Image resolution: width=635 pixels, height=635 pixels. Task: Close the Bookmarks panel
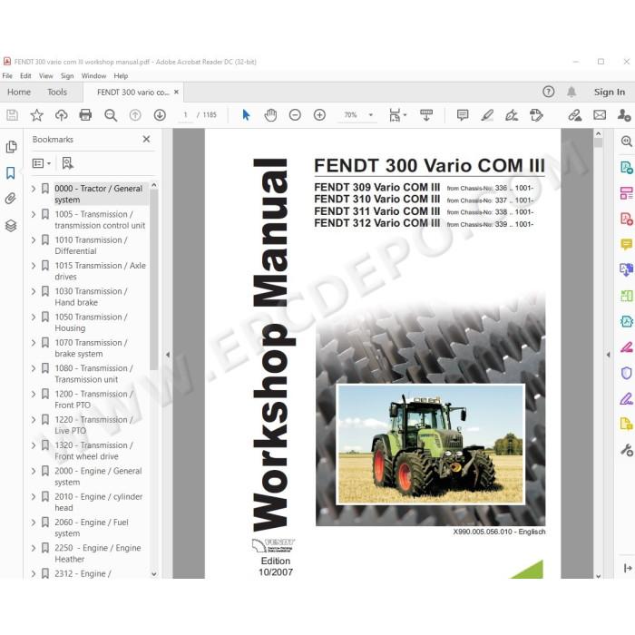(x=147, y=139)
